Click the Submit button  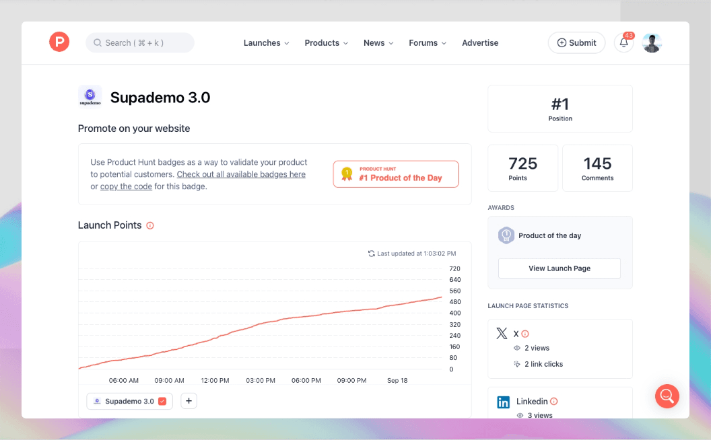coord(576,42)
